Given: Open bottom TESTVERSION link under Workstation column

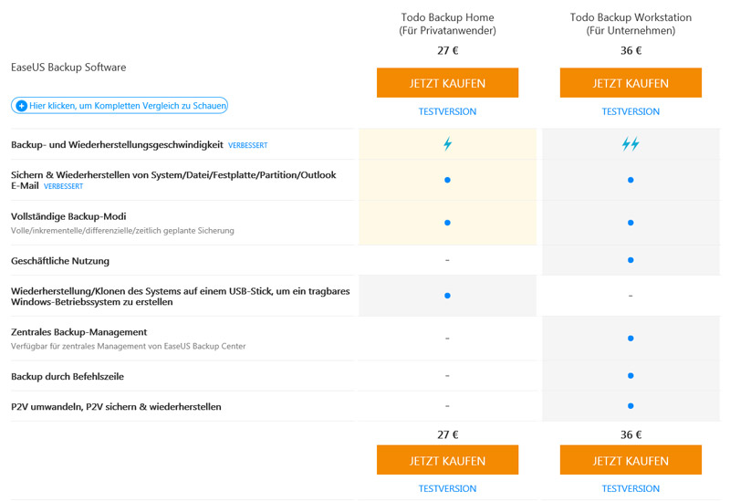Looking at the screenshot, I should (x=631, y=488).
